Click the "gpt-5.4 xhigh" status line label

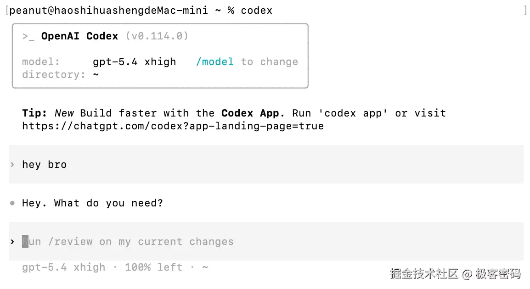point(63,267)
